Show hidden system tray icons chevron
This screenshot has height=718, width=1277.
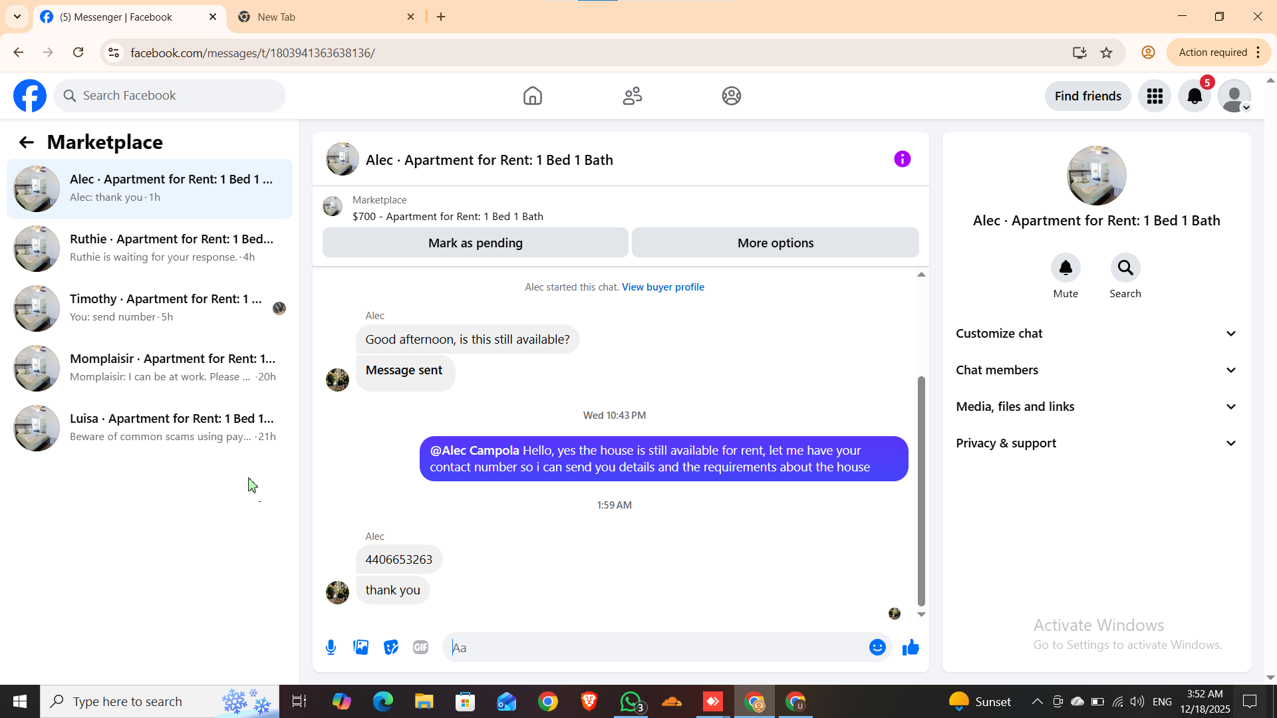coord(1037,701)
